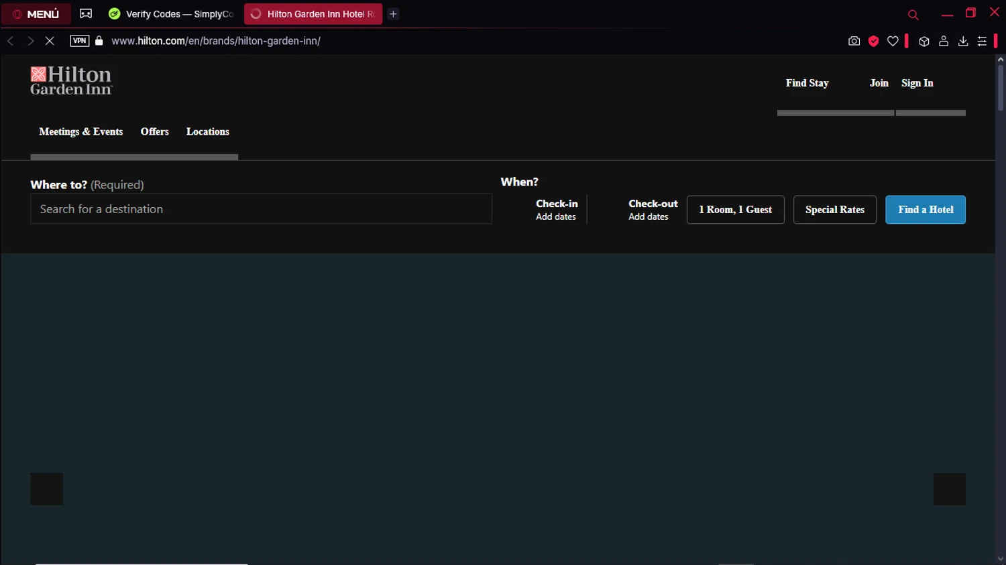Stop page loading with the X icon
1006x565 pixels.
[50, 41]
